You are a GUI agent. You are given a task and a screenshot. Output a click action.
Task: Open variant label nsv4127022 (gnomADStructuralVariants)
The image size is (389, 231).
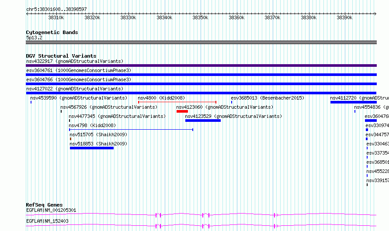[75, 89]
